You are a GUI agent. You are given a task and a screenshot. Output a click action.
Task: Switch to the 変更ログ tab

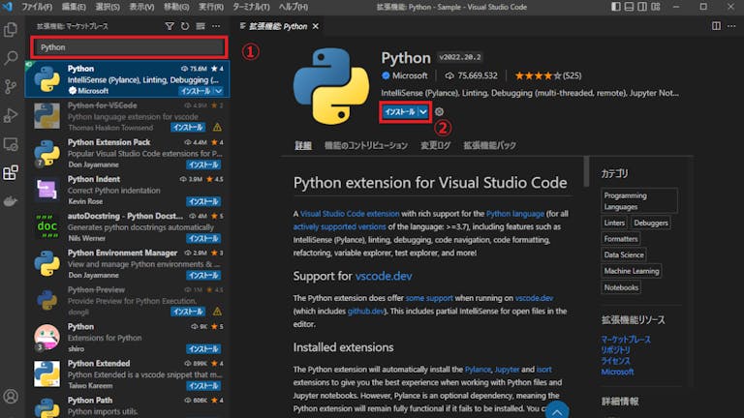(436, 145)
